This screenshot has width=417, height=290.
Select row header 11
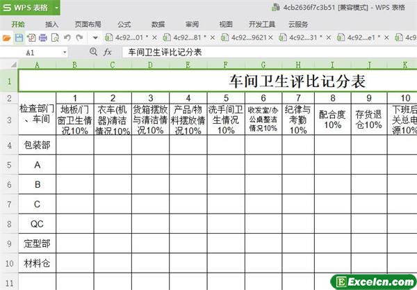pyautogui.click(x=9, y=282)
